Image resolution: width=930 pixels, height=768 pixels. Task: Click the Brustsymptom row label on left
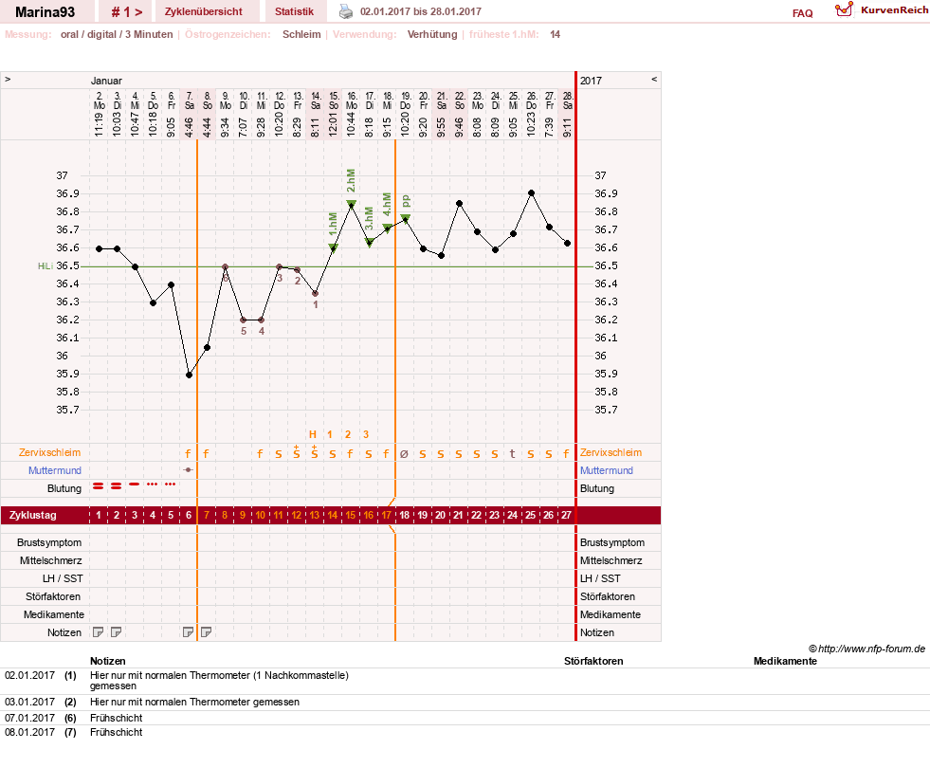pos(49,542)
